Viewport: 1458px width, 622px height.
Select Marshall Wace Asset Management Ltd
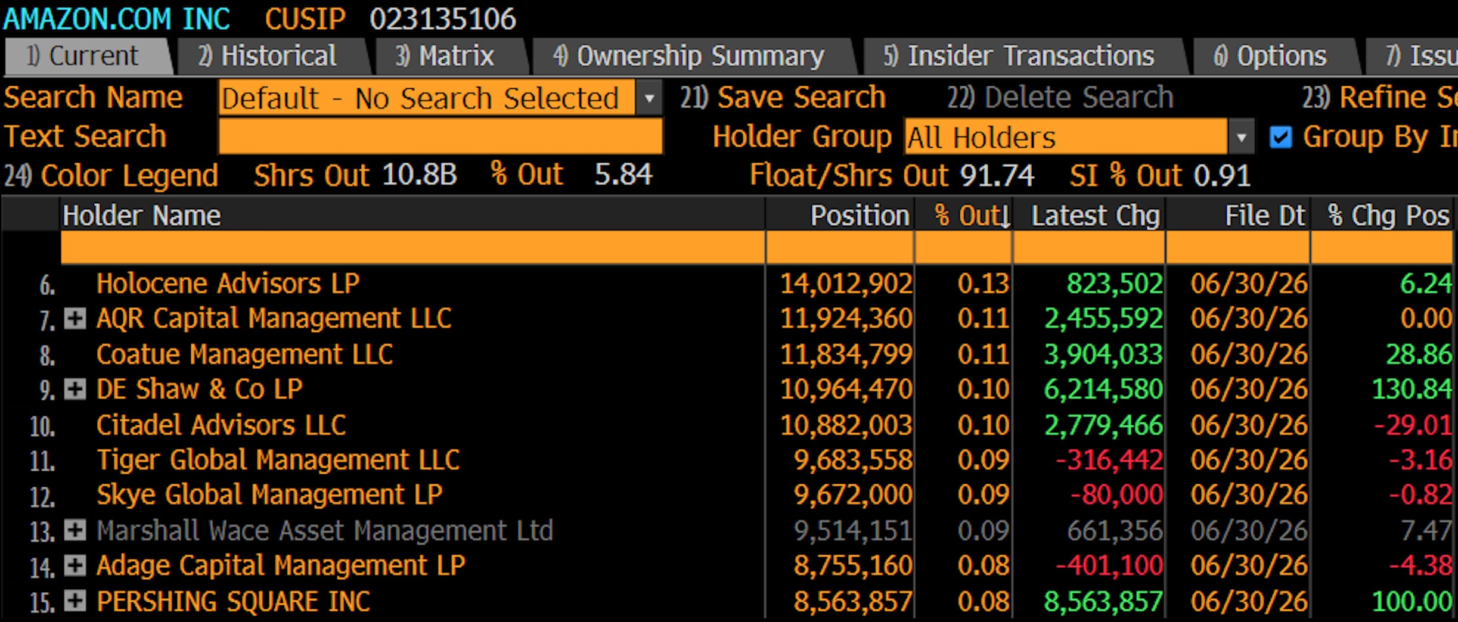click(x=325, y=530)
